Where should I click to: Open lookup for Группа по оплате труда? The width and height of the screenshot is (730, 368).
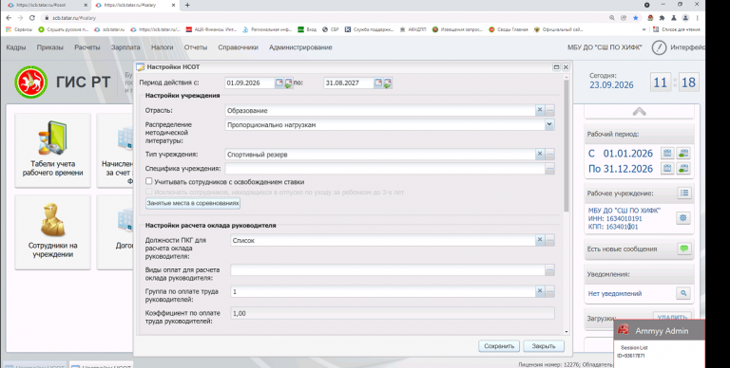pyautogui.click(x=549, y=291)
